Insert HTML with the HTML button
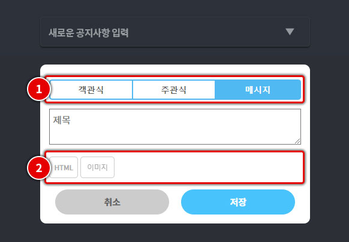Image resolution: width=349 pixels, height=242 pixels. tap(64, 167)
